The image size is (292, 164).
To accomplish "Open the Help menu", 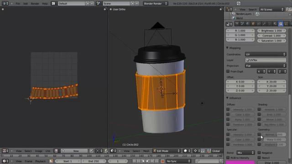I will (x=45, y=4).
